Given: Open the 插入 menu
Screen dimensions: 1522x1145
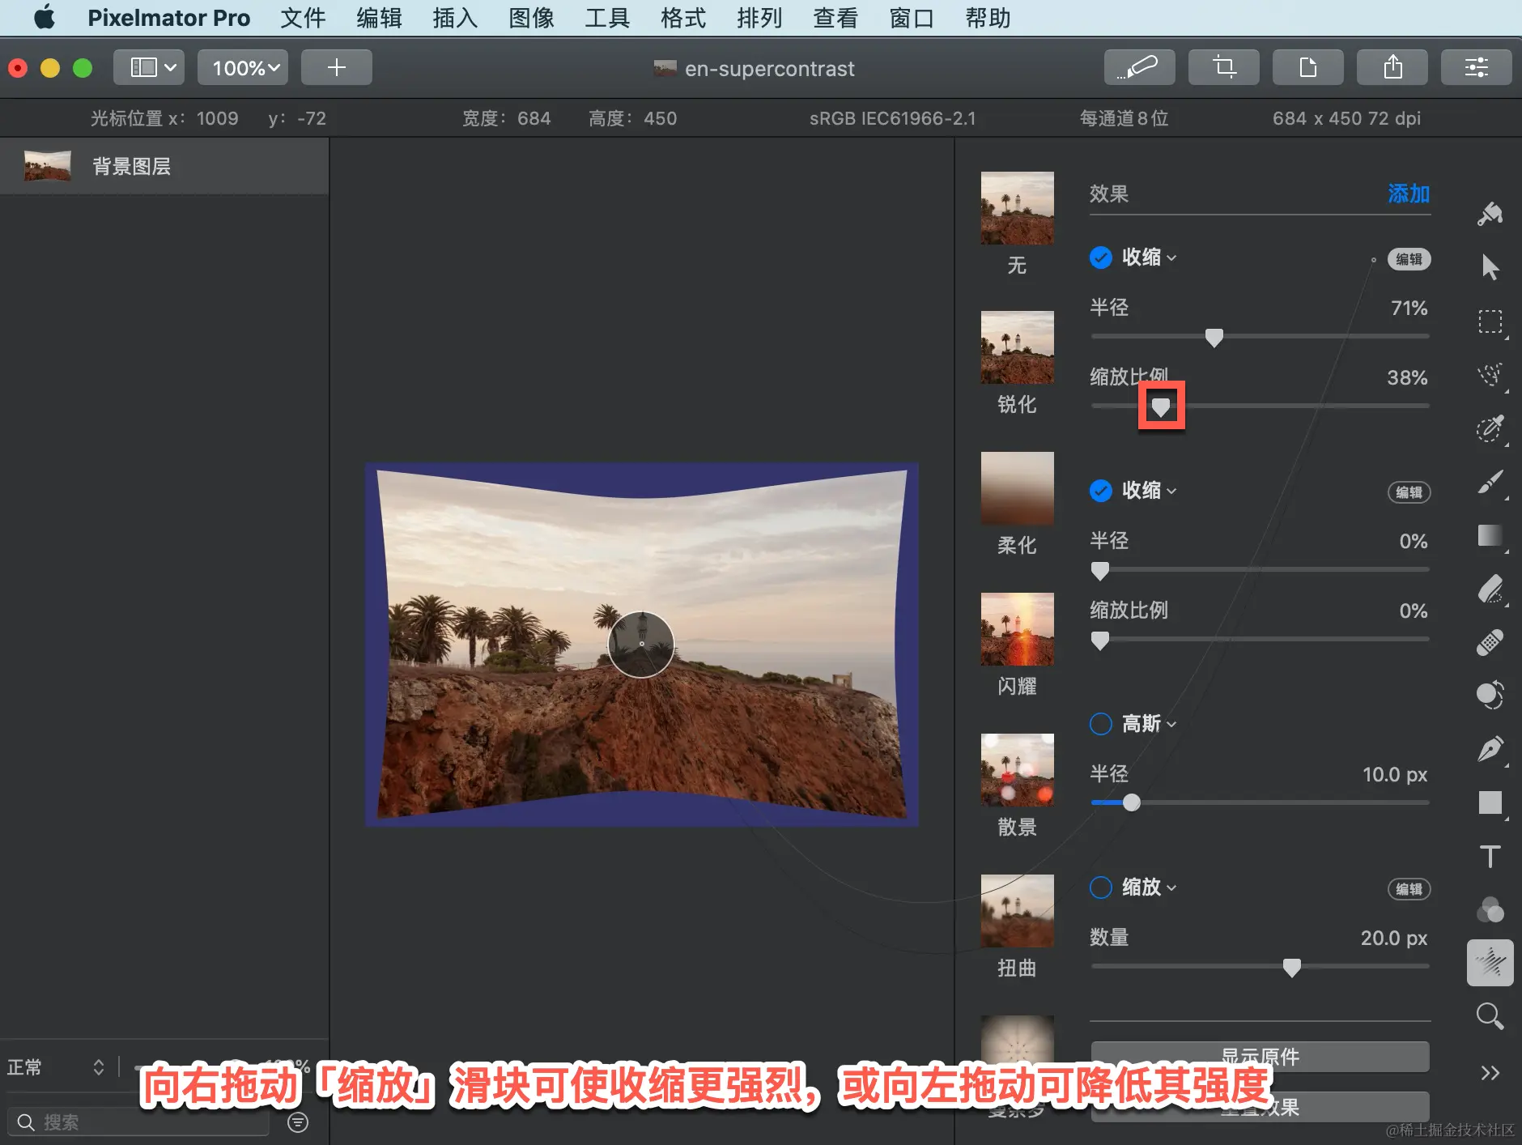Looking at the screenshot, I should tap(455, 18).
